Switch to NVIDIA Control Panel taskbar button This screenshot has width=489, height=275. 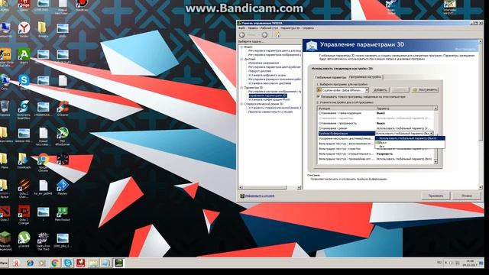118,263
